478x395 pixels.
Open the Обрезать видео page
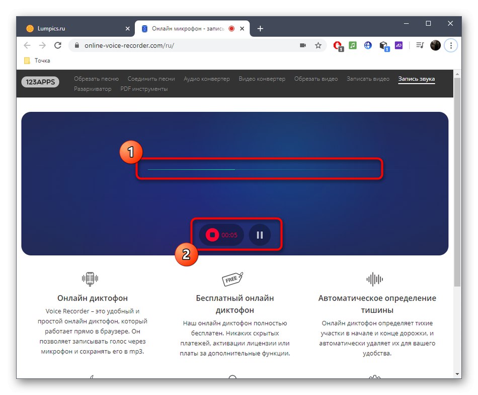316,79
